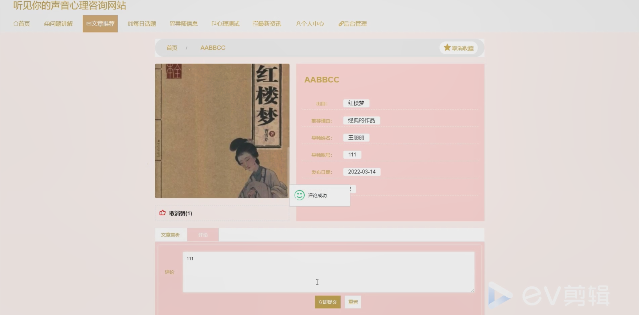
Task: Go to the 每日话题 nav item
Action: click(142, 24)
